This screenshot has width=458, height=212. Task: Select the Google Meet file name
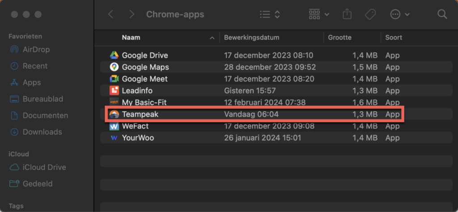145,79
